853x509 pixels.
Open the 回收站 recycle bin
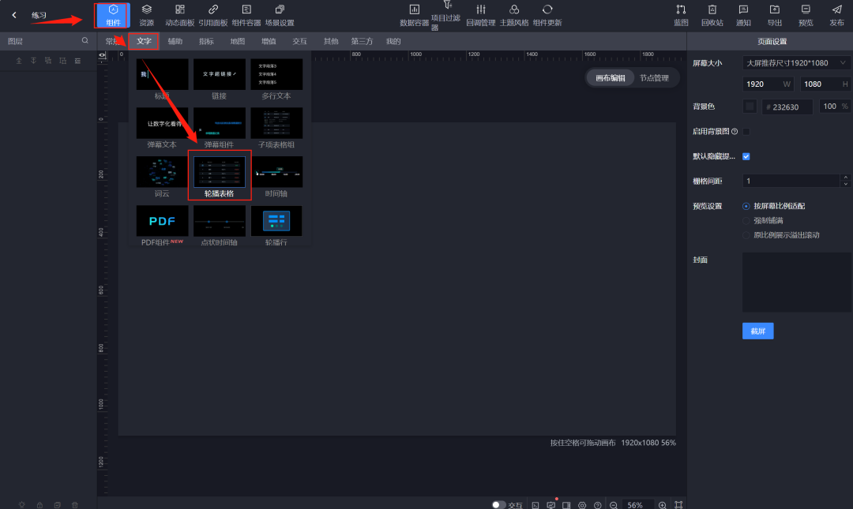pyautogui.click(x=712, y=15)
